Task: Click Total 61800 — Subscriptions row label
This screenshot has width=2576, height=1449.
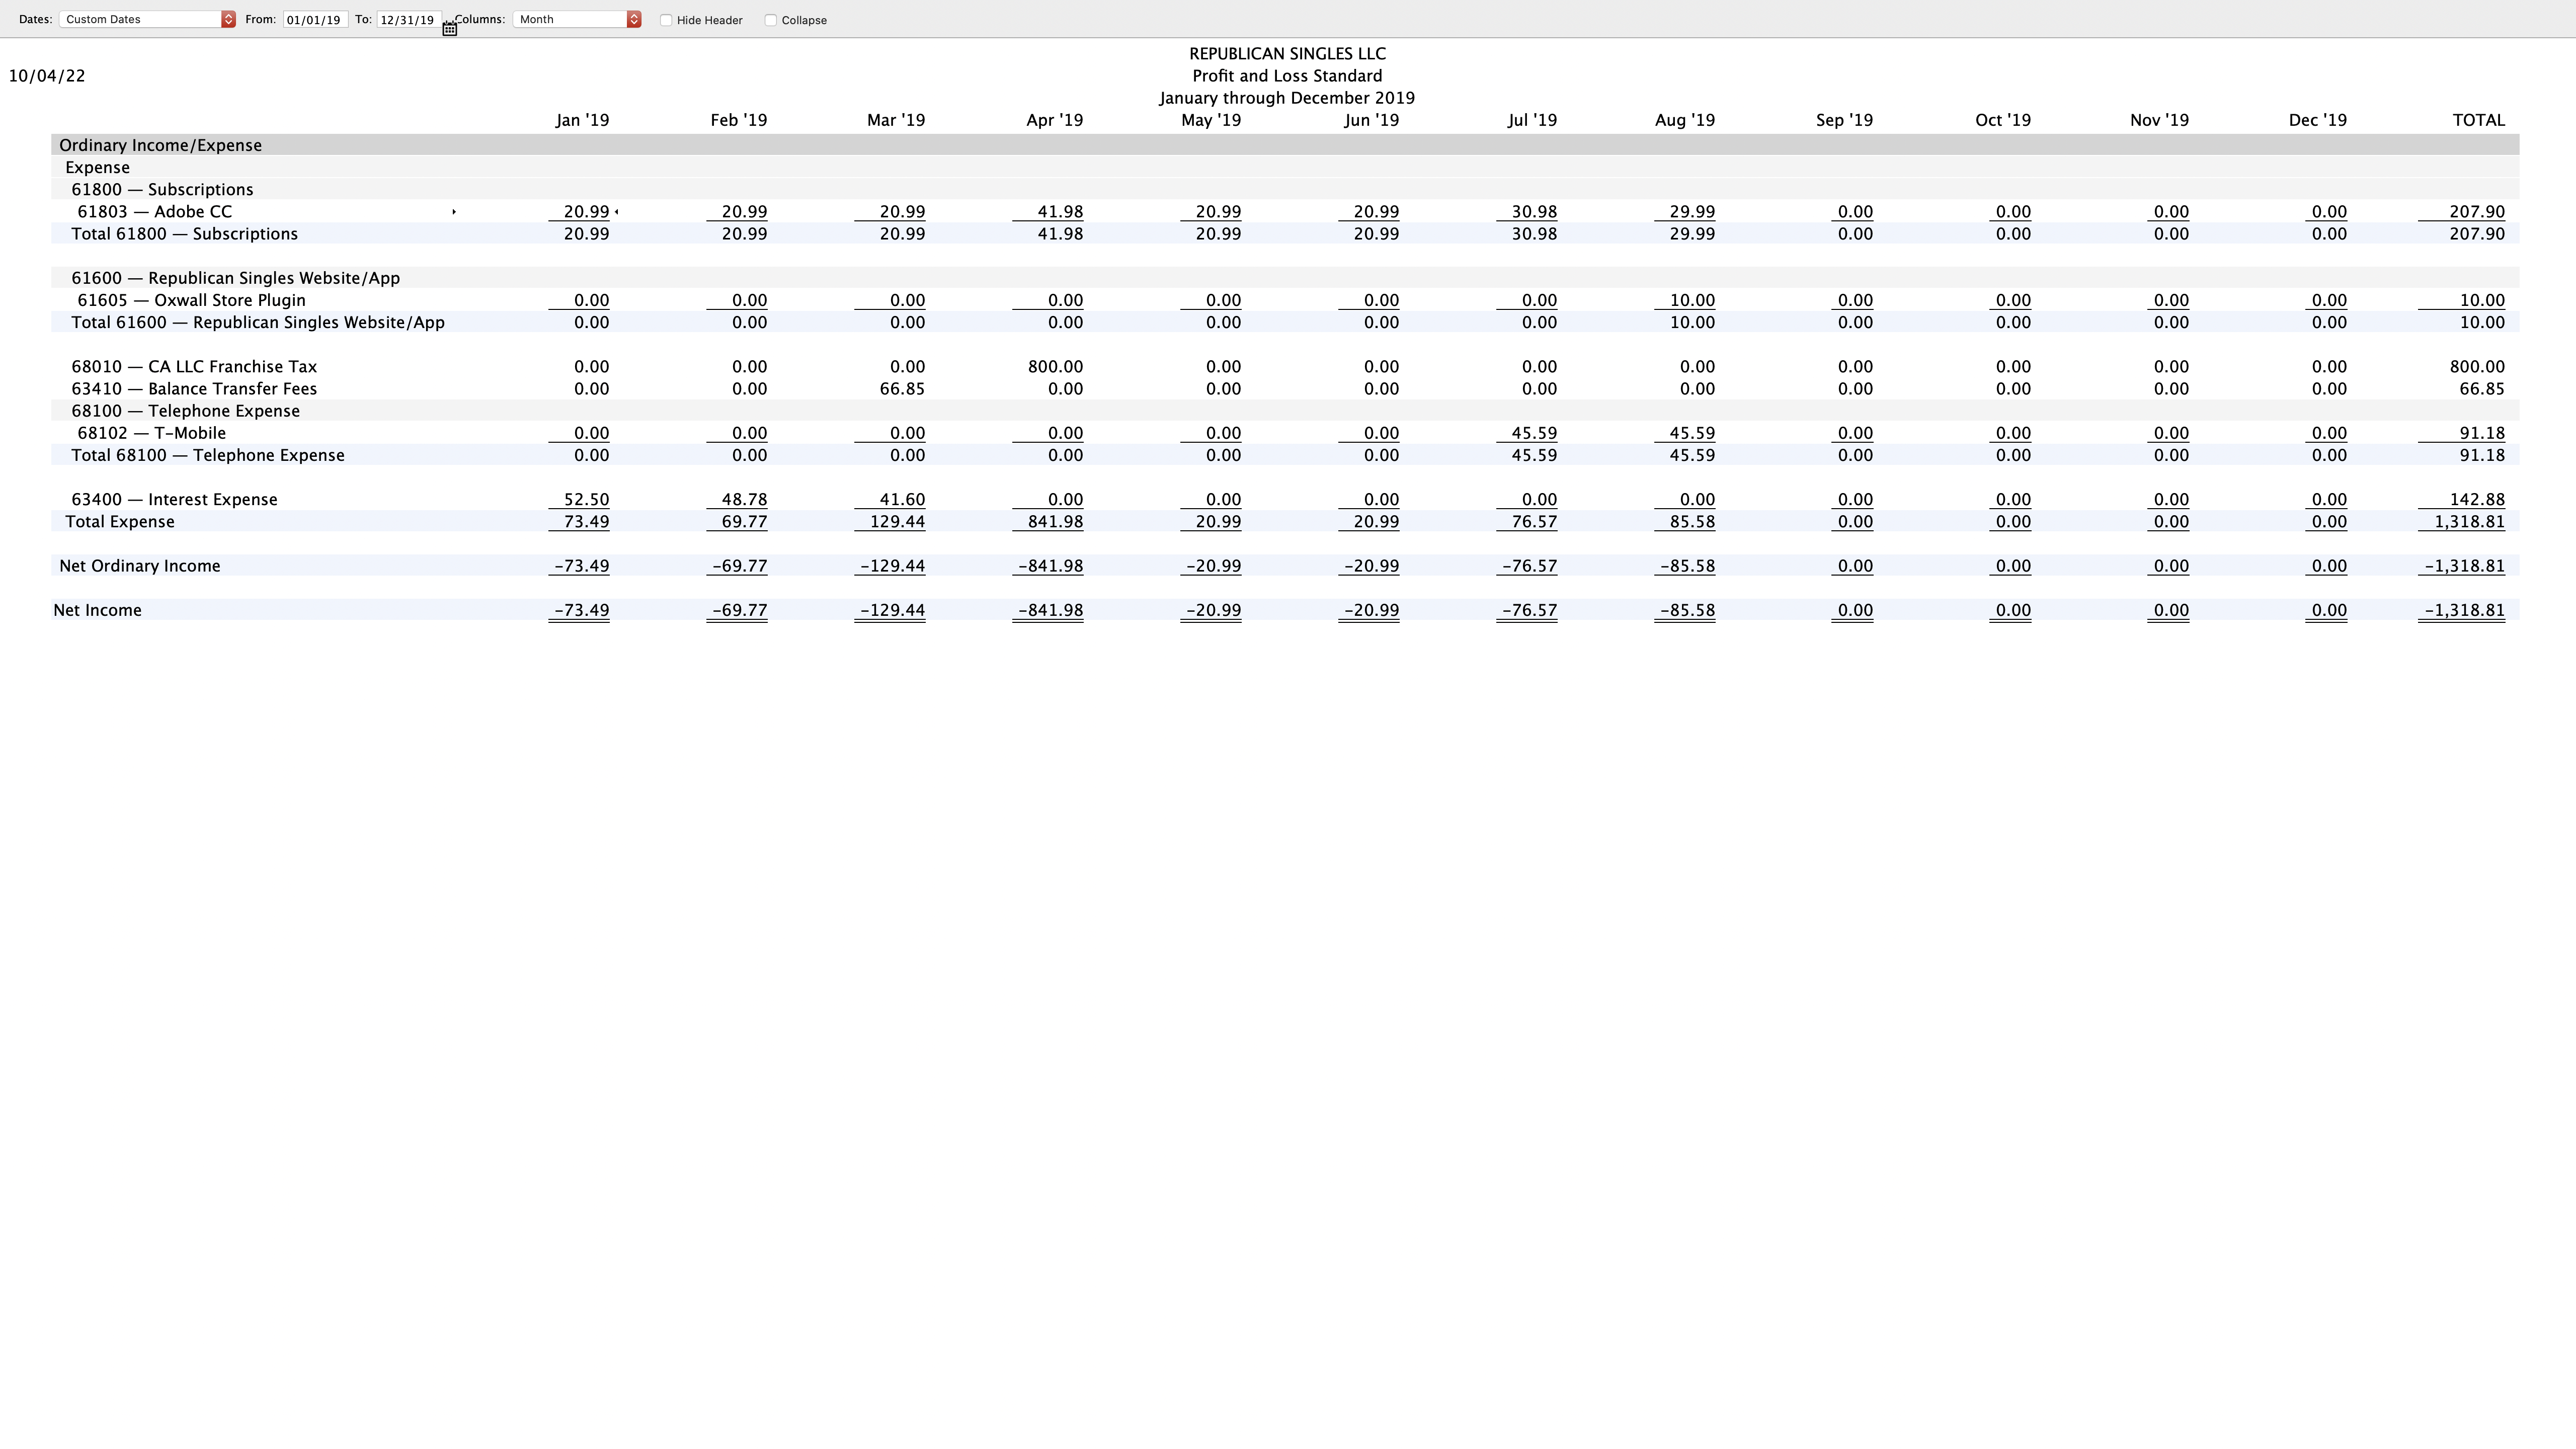Action: coord(185,234)
